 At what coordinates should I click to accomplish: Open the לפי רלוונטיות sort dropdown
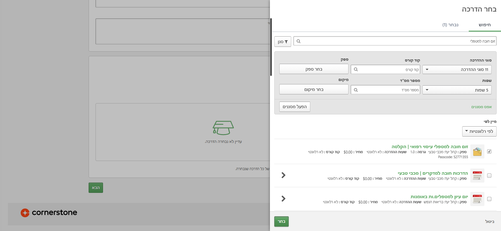point(479,131)
